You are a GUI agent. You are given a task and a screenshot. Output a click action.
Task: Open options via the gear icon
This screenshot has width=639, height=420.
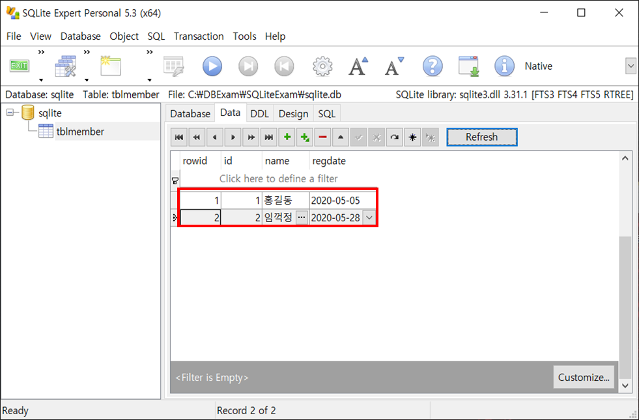[322, 66]
